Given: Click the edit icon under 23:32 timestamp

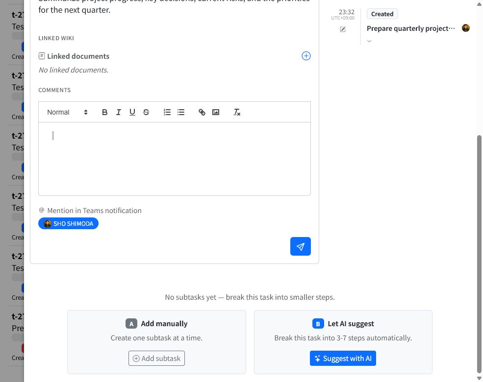Looking at the screenshot, I should click(x=343, y=29).
